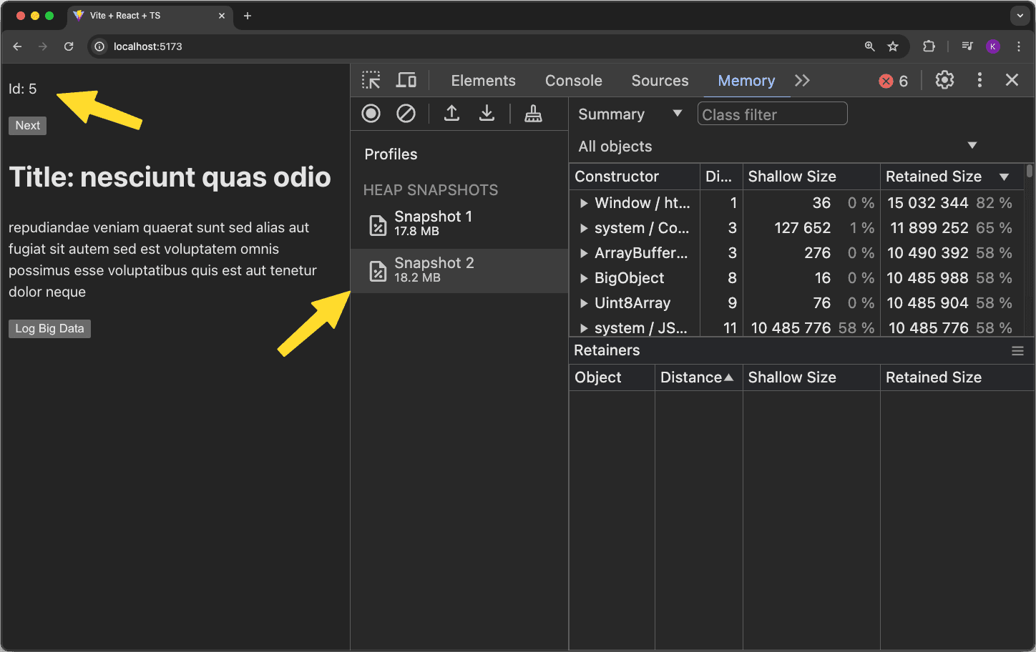Collect garbage with broom icon
The image size is (1036, 652).
pos(533,113)
